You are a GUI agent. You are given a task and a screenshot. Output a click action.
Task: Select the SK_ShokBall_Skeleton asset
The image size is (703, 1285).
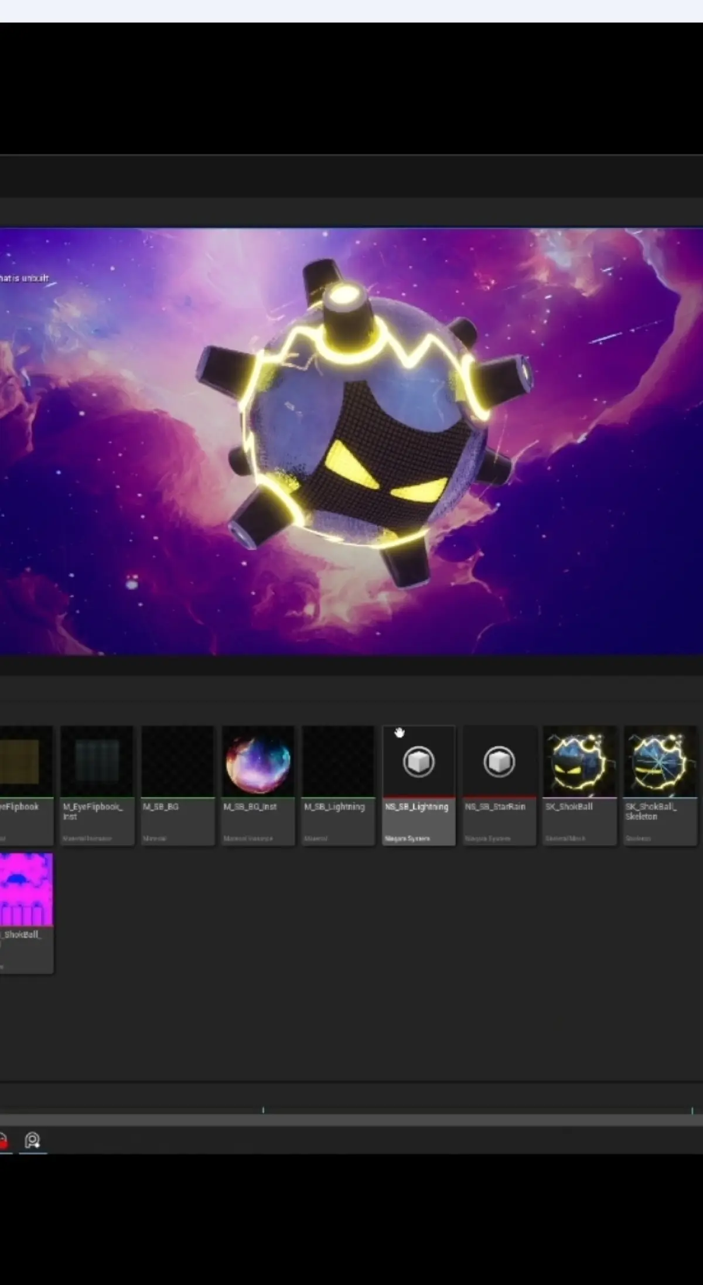(660, 785)
